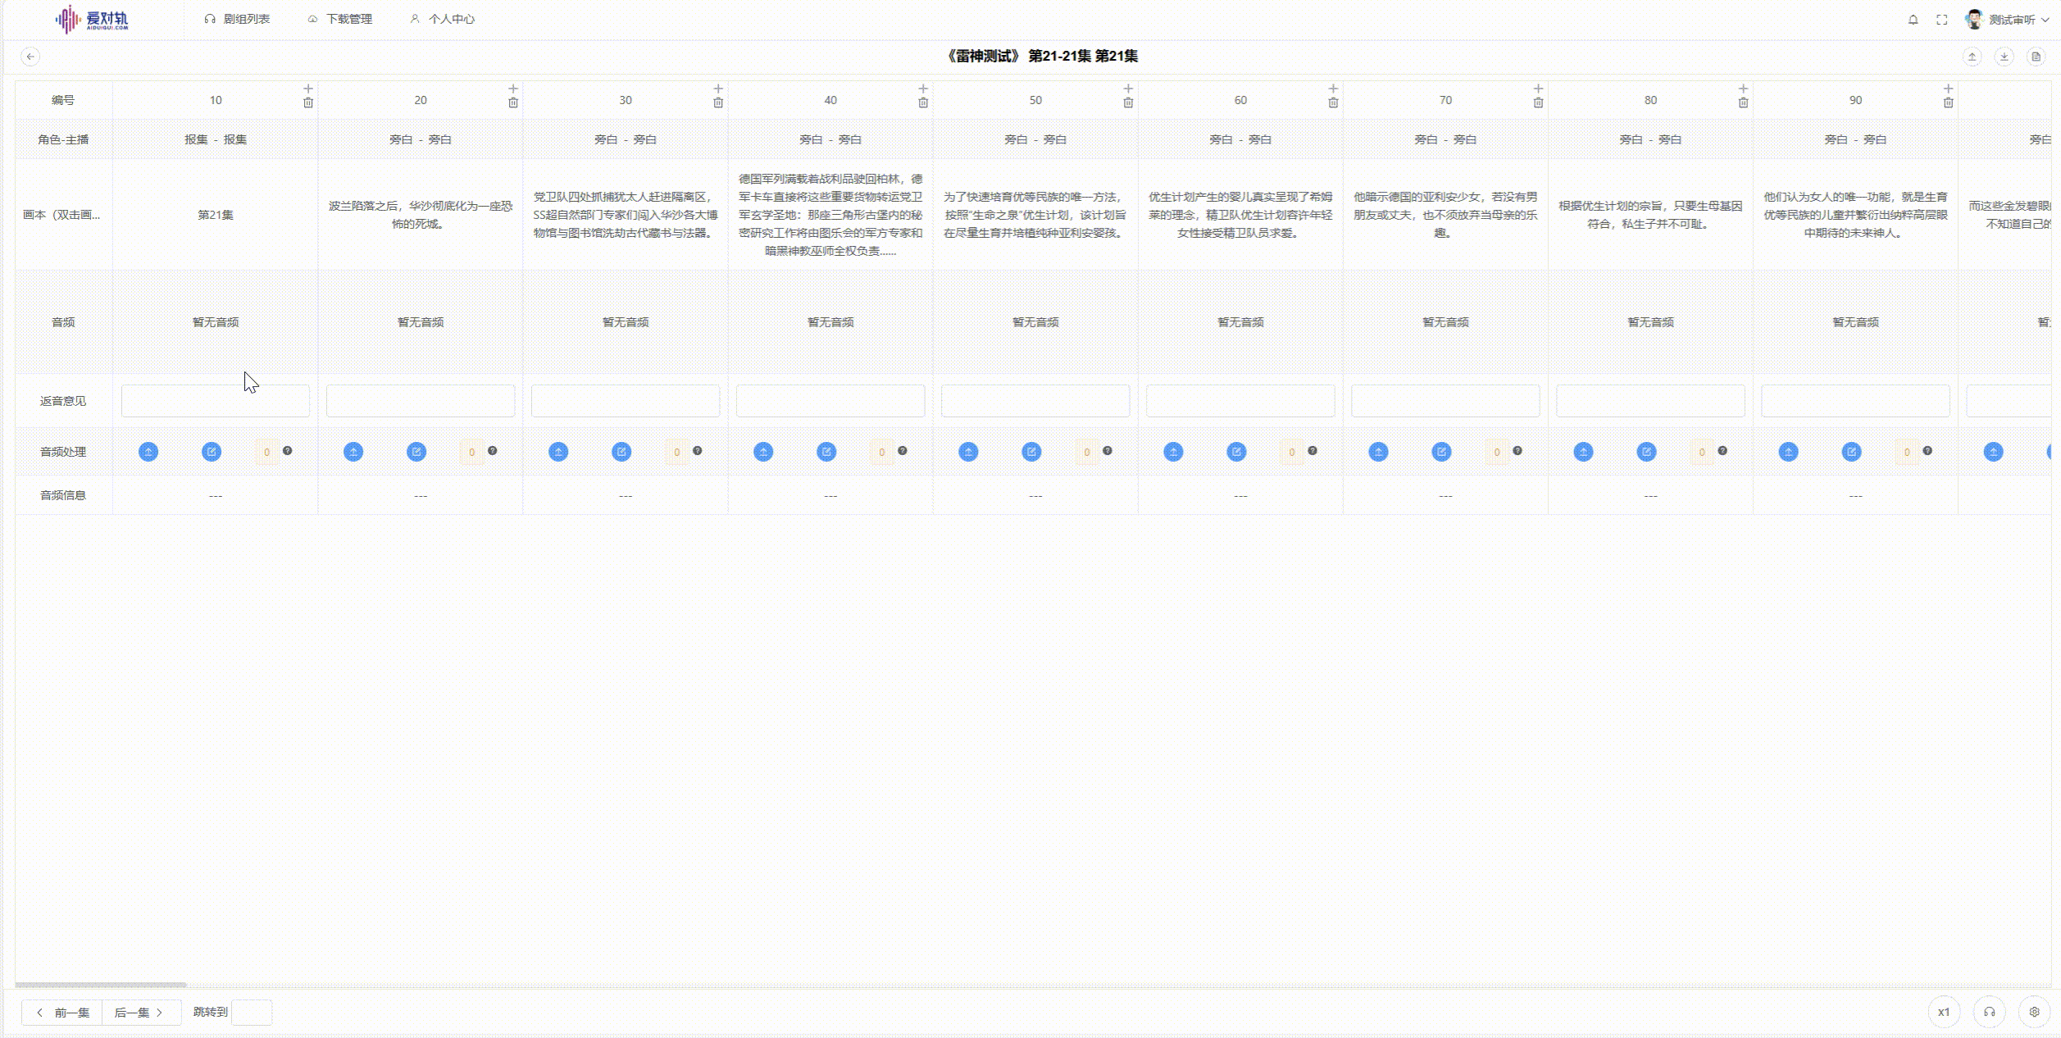This screenshot has width=2061, height=1038.
Task: Click the 爱对轨 logo
Action: coord(92,19)
